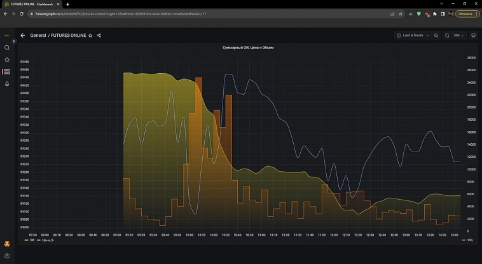Open the Grafana search icon in sidebar
The height and width of the screenshot is (264, 482).
tap(7, 48)
